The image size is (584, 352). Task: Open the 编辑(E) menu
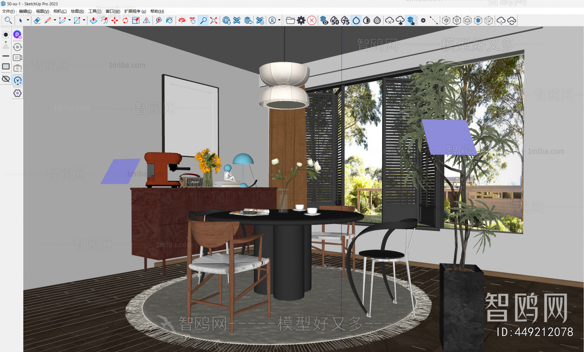(x=25, y=11)
